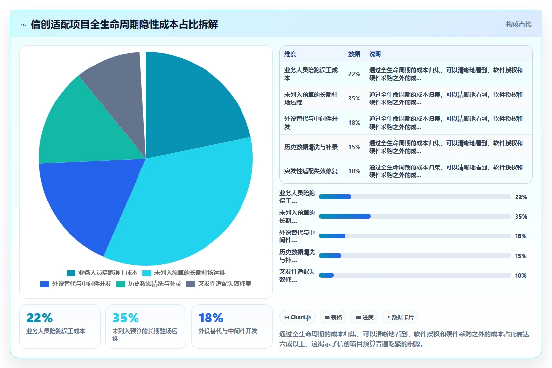This screenshot has height=368, width=552.
Task: Select the 历史数据清洗与补录 table cell
Action: pos(311,147)
